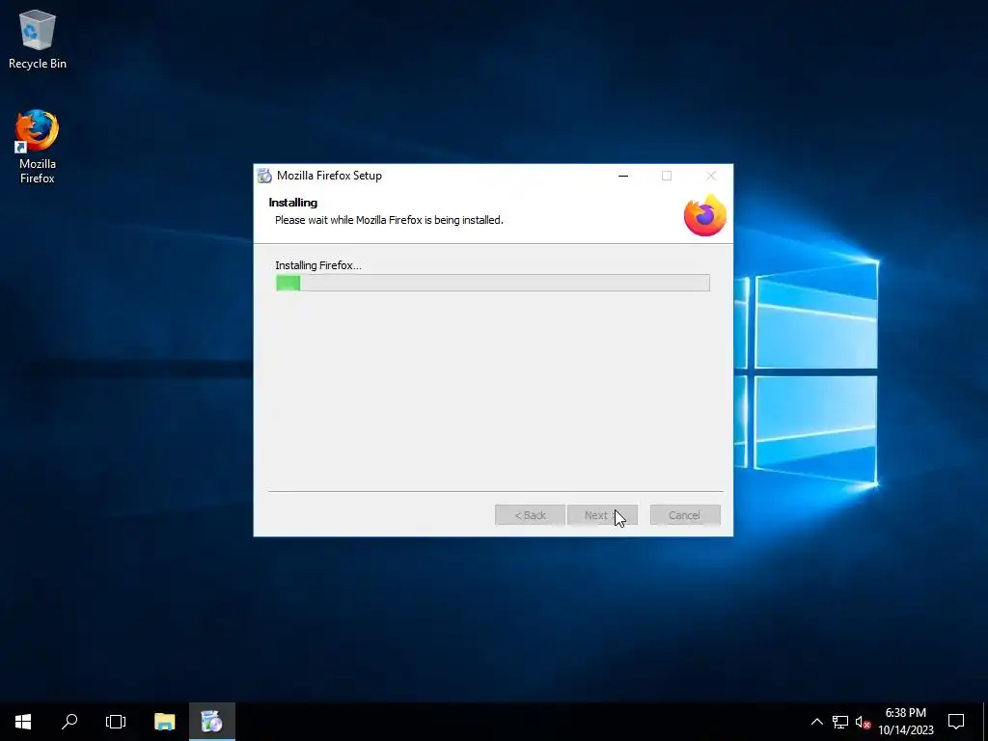
Task: Select the Firefox Setup taskbar button
Action: pos(212,722)
